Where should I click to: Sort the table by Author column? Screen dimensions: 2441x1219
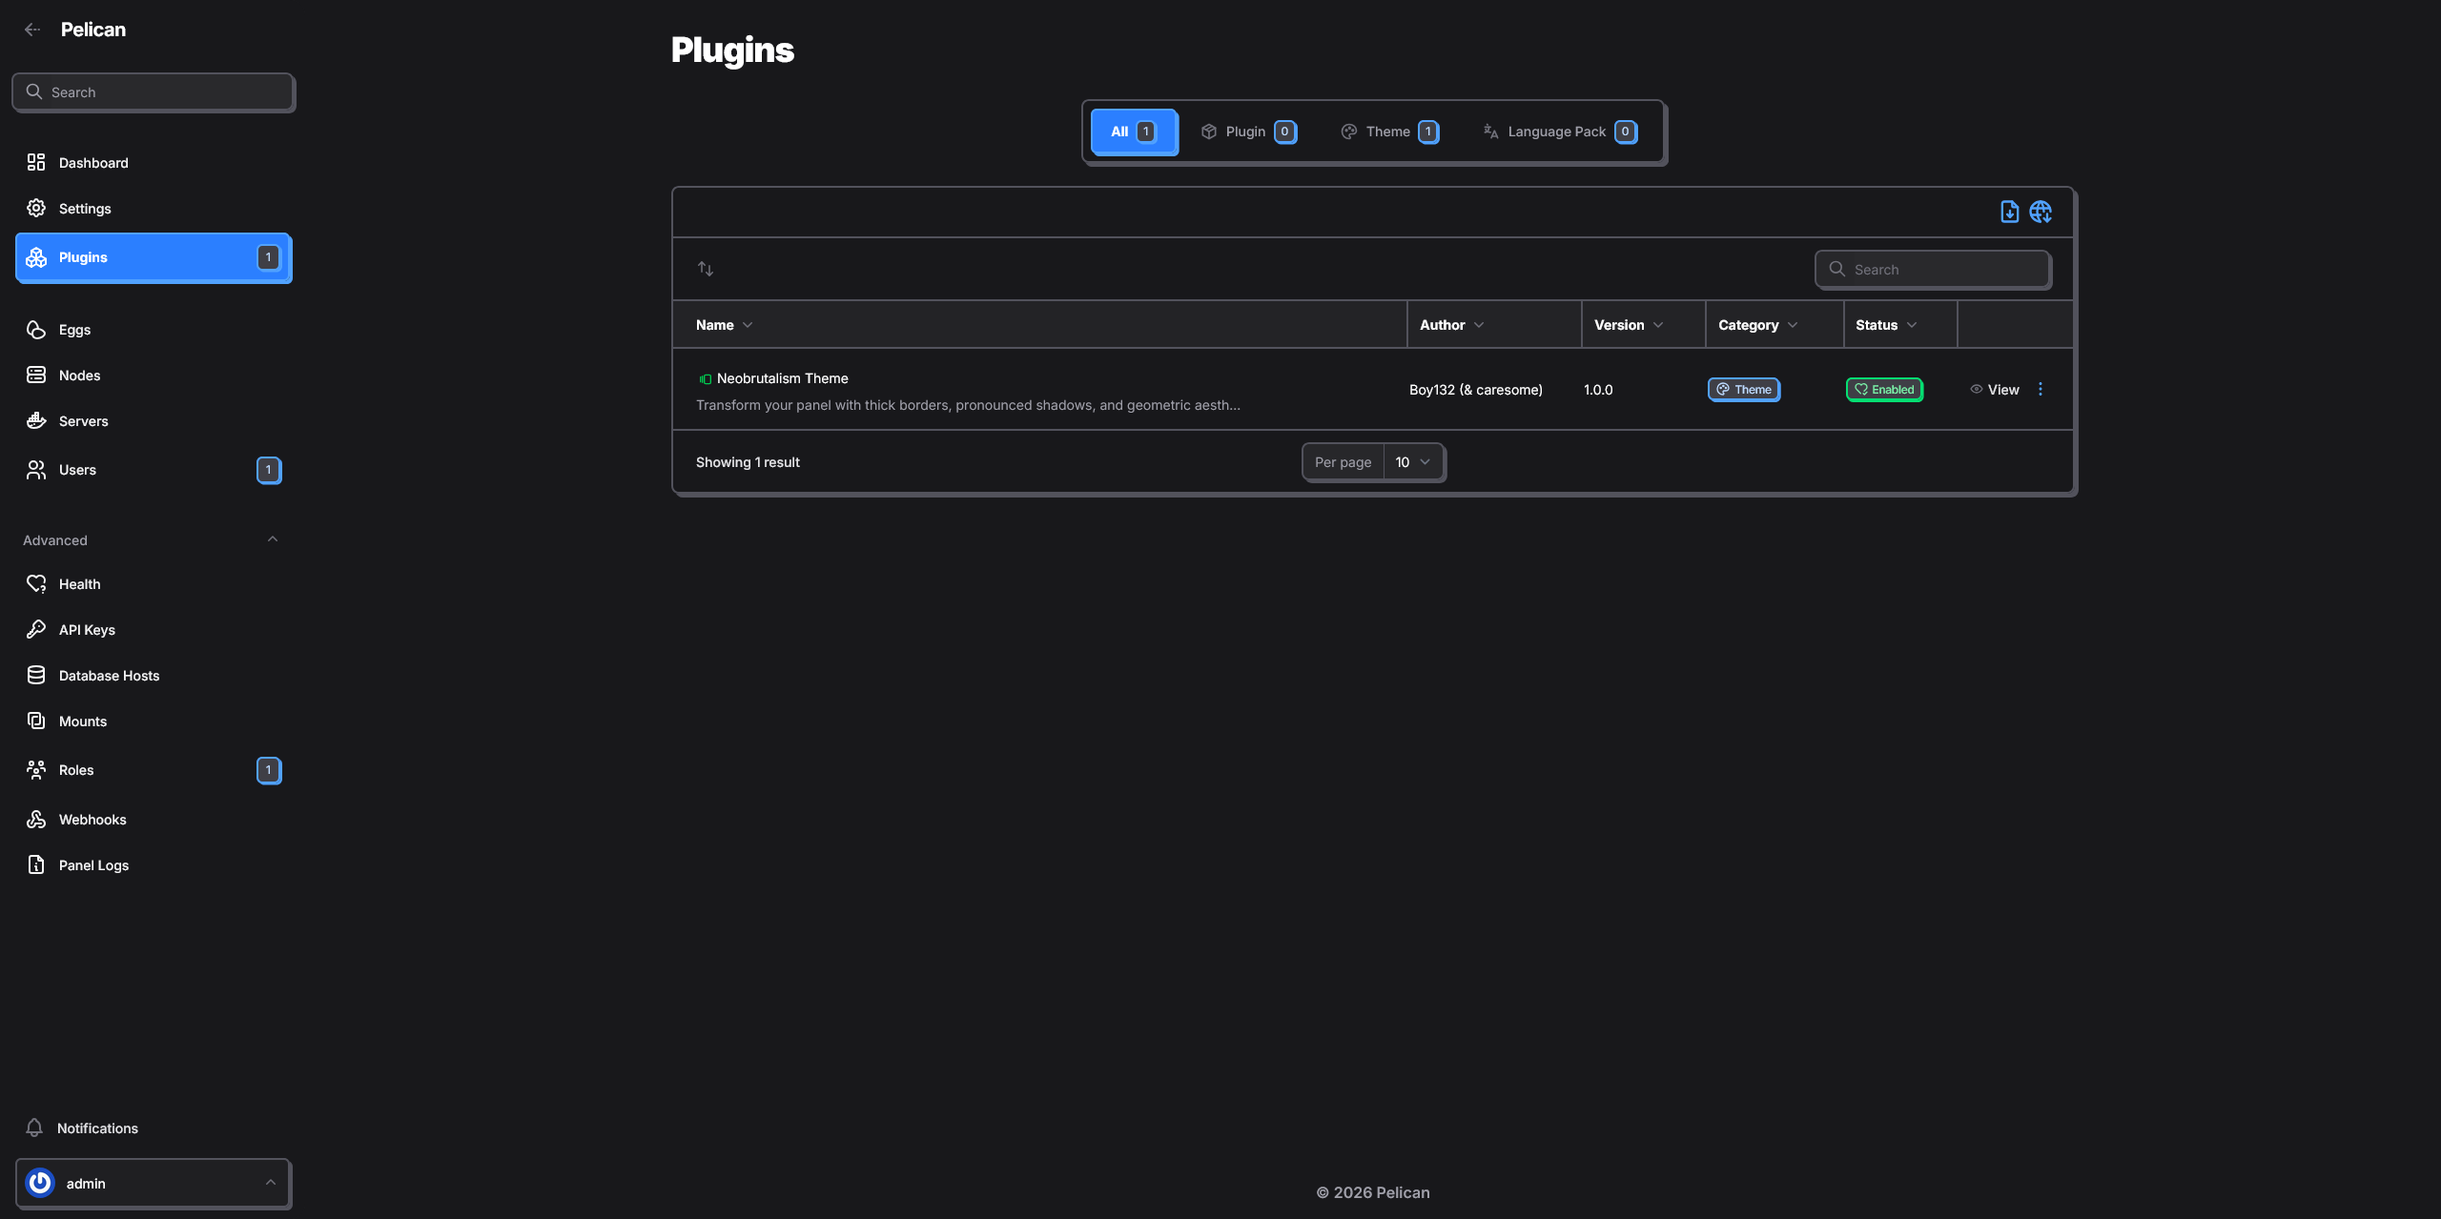pyautogui.click(x=1451, y=325)
